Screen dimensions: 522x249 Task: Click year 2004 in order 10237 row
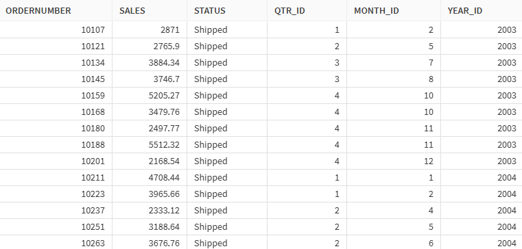tap(507, 211)
